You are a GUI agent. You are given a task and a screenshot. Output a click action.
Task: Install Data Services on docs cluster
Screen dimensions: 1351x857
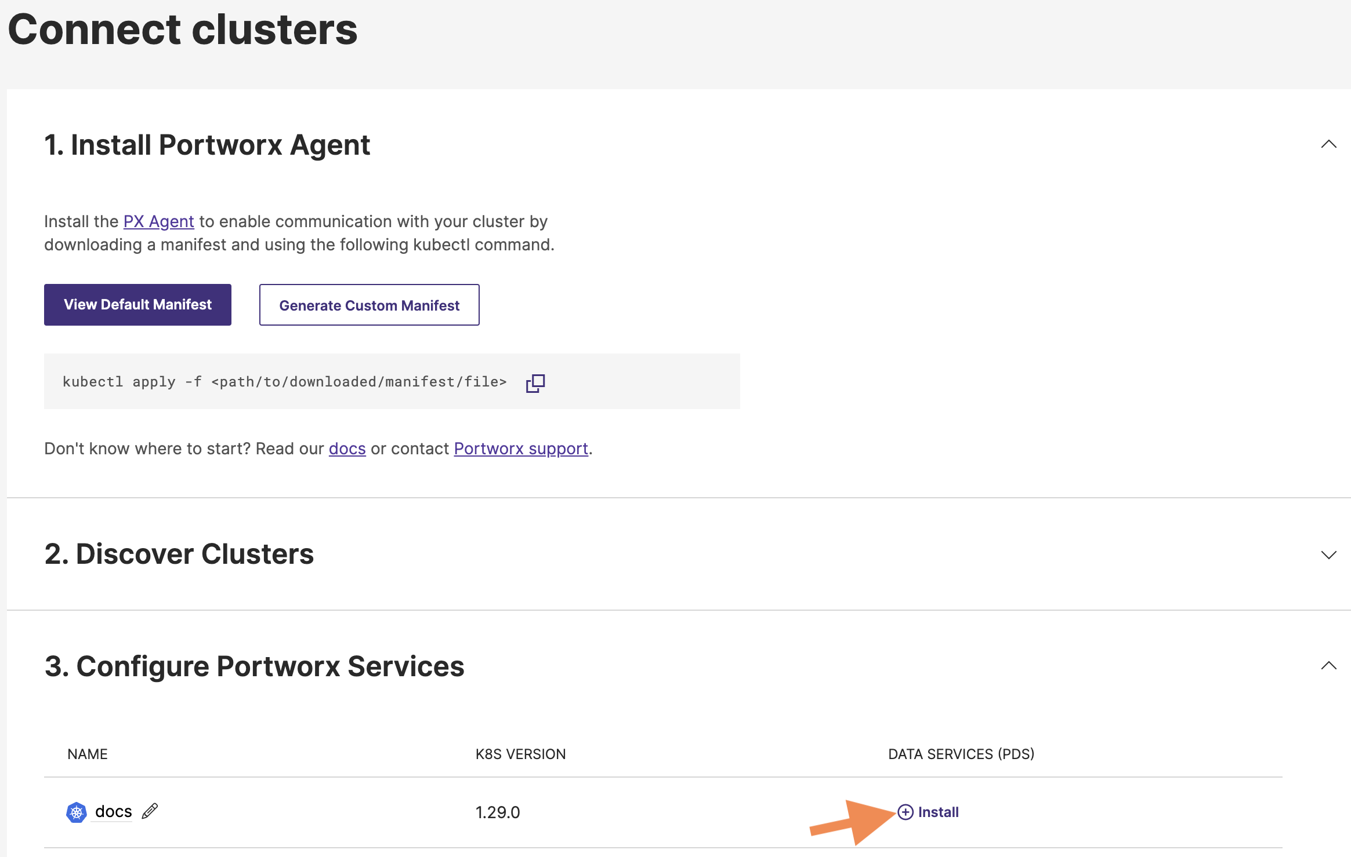[928, 812]
